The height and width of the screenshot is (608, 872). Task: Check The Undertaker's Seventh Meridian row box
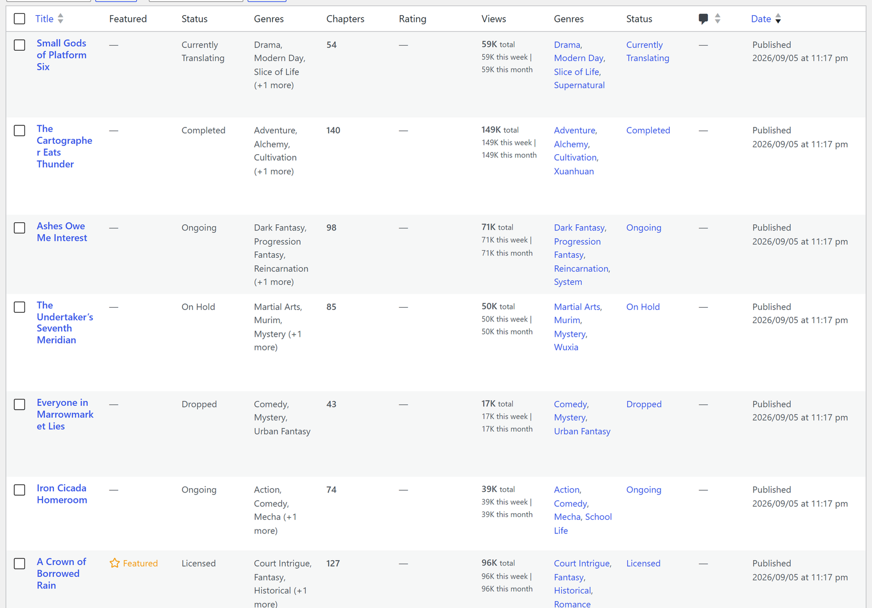point(20,307)
